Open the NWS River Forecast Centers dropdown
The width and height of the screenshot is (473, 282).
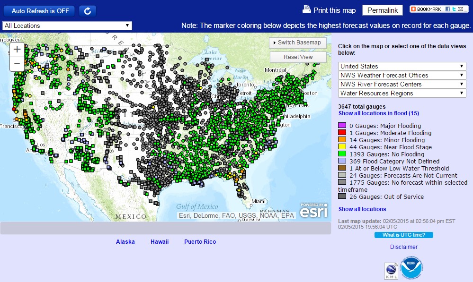(402, 84)
